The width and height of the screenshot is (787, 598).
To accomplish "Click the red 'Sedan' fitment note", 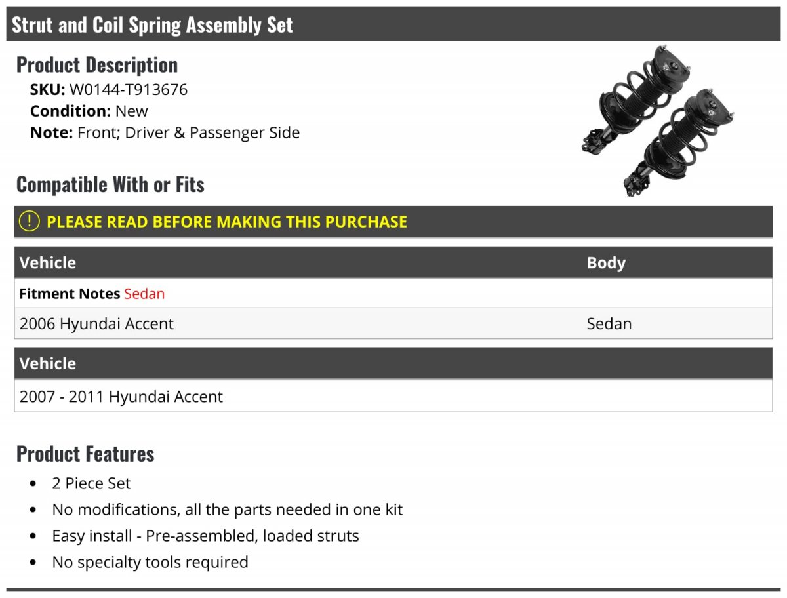I will coord(144,294).
